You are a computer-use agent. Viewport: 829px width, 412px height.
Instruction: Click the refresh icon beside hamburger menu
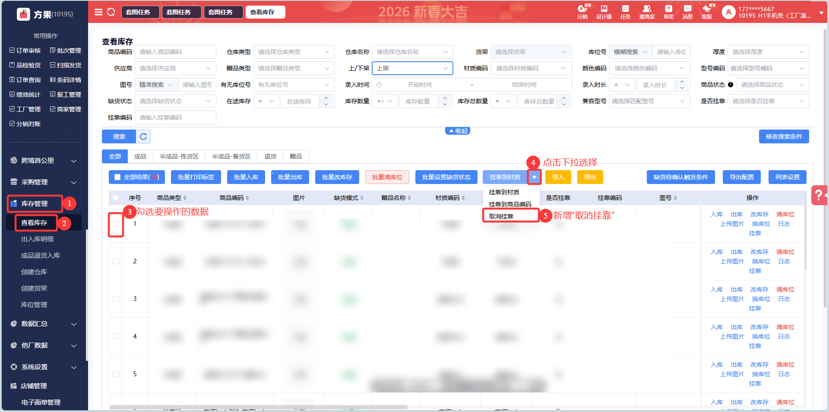coord(111,12)
